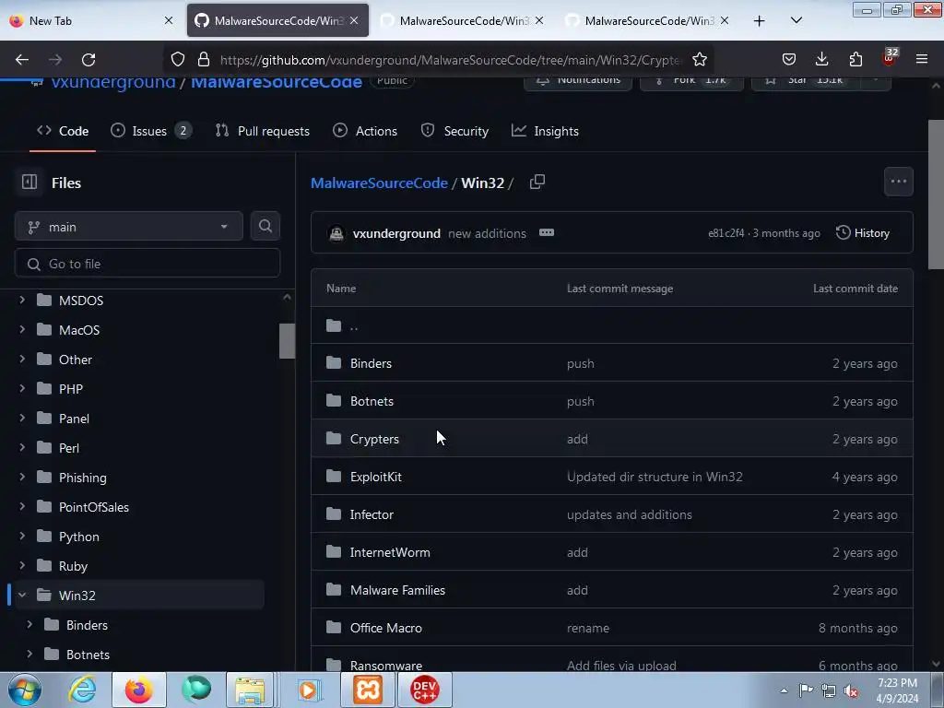Click the site security padlock icon

(x=204, y=60)
